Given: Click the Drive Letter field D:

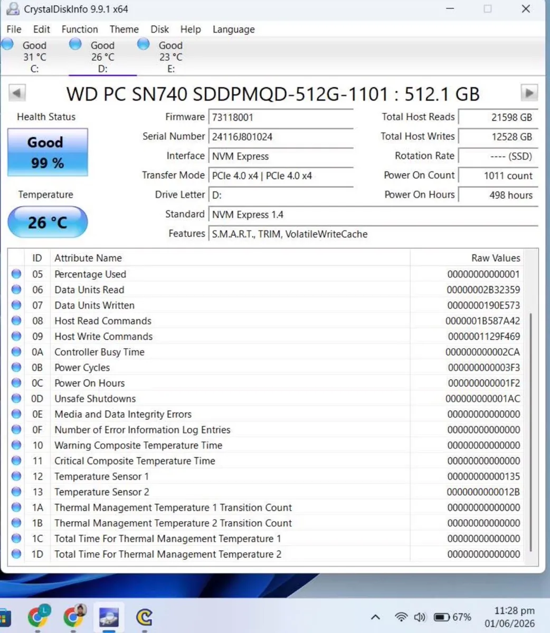Looking at the screenshot, I should (281, 195).
